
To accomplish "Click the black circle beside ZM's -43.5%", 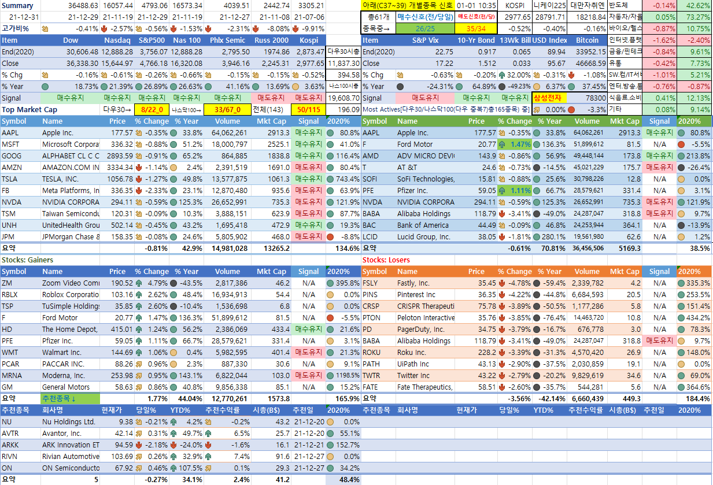I will point(173,283).
